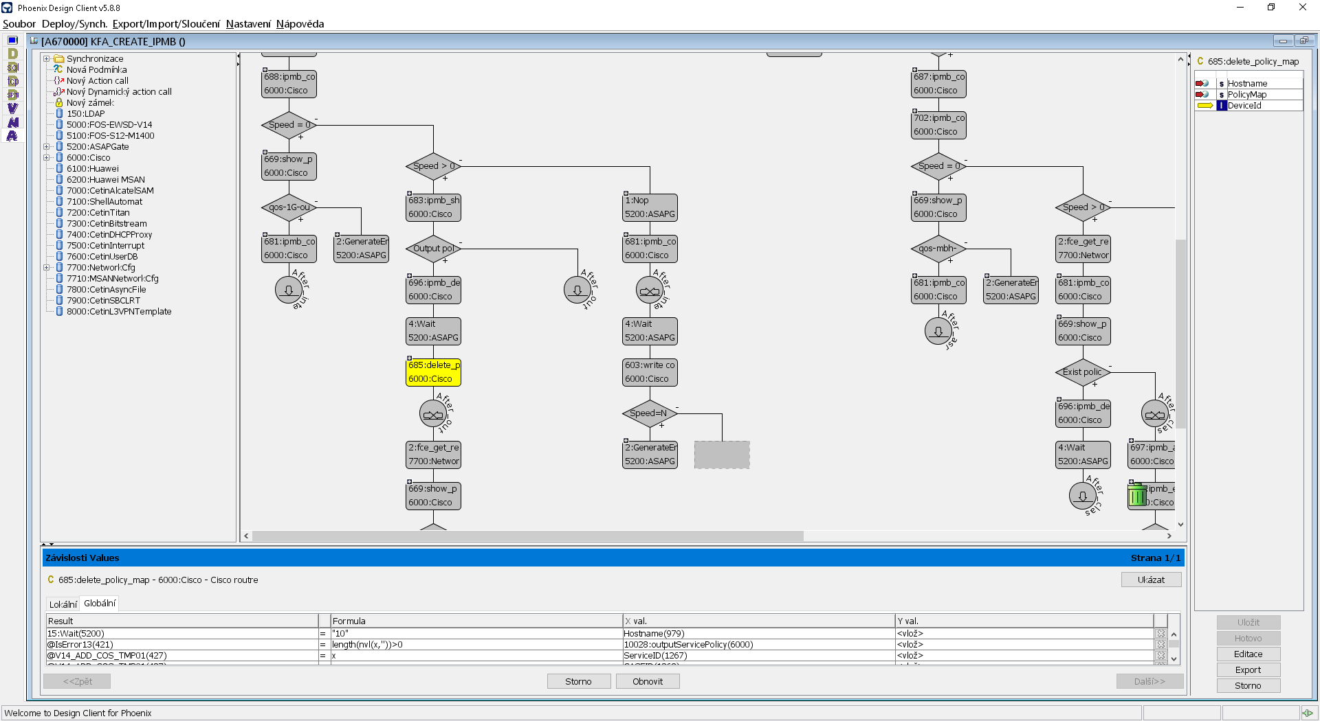Viewport: 1320px width, 721px height.
Task: Click the Output pol decision diamond
Action: click(433, 249)
